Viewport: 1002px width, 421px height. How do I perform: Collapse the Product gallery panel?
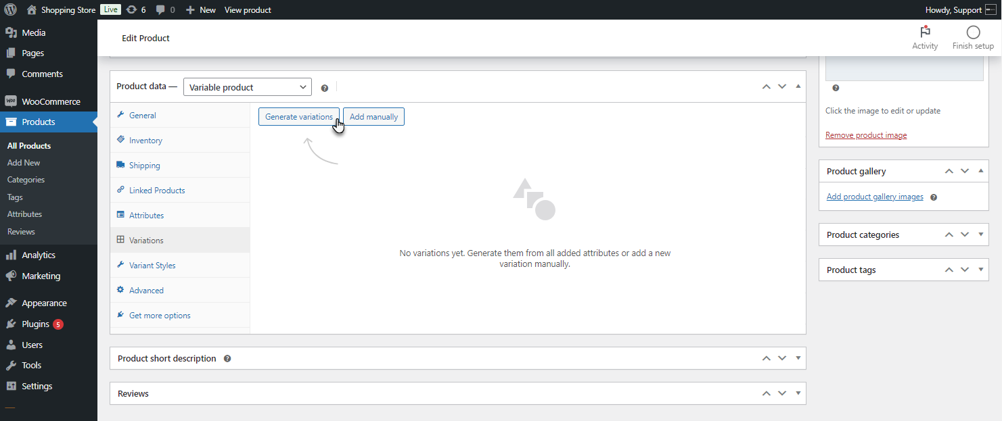click(x=981, y=171)
